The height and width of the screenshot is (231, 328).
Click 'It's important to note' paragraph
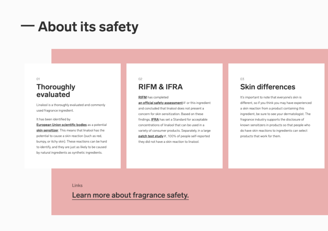pyautogui.click(x=276, y=117)
